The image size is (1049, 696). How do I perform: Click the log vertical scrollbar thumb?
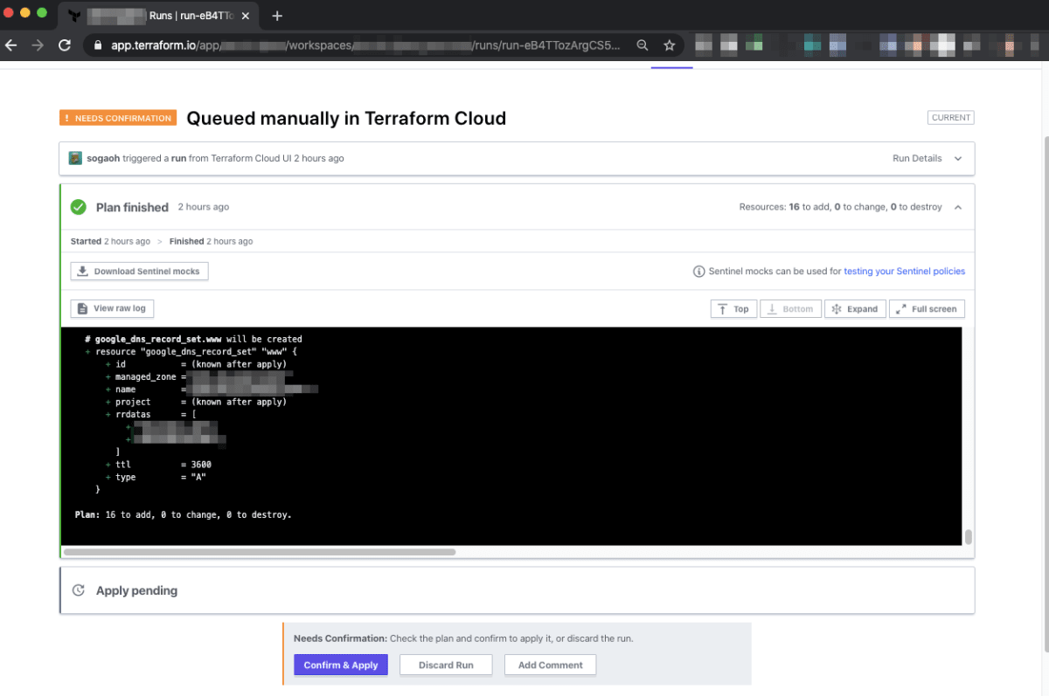click(968, 537)
